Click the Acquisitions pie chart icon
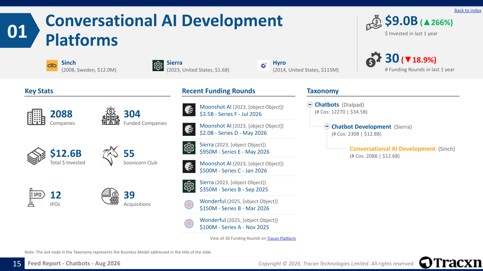The height and width of the screenshot is (271, 483). click(x=110, y=196)
